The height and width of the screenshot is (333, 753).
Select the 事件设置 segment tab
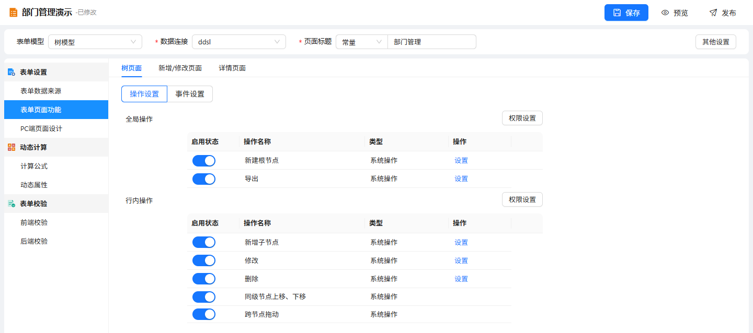(x=190, y=94)
